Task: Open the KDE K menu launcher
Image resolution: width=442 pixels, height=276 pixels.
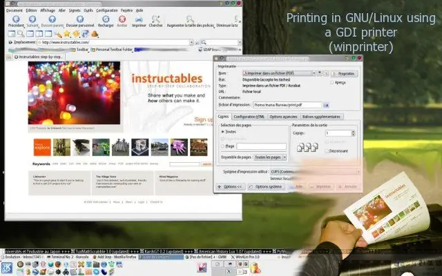Action: click(7, 268)
